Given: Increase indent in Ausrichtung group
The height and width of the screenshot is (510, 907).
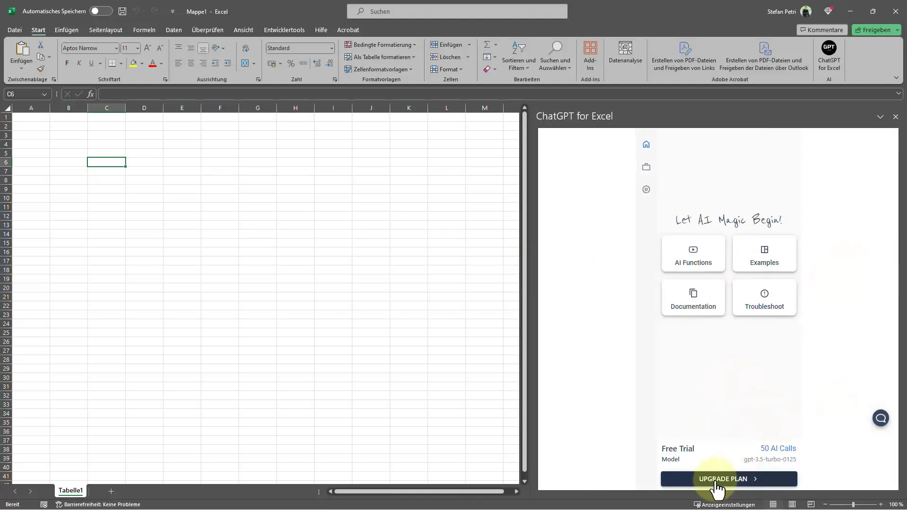Looking at the screenshot, I should pyautogui.click(x=228, y=63).
